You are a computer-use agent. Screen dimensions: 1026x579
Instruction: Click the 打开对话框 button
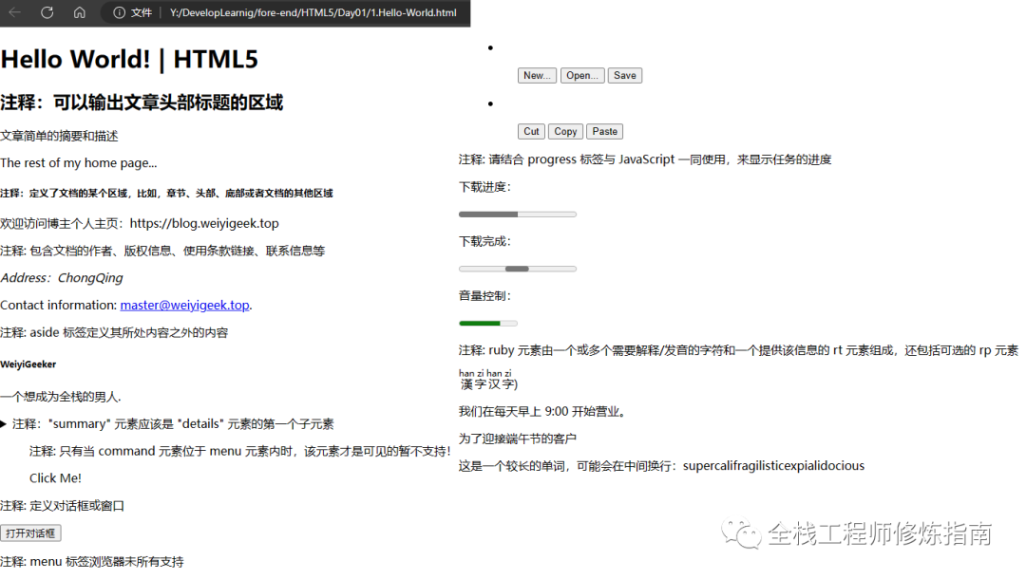pyautogui.click(x=30, y=533)
